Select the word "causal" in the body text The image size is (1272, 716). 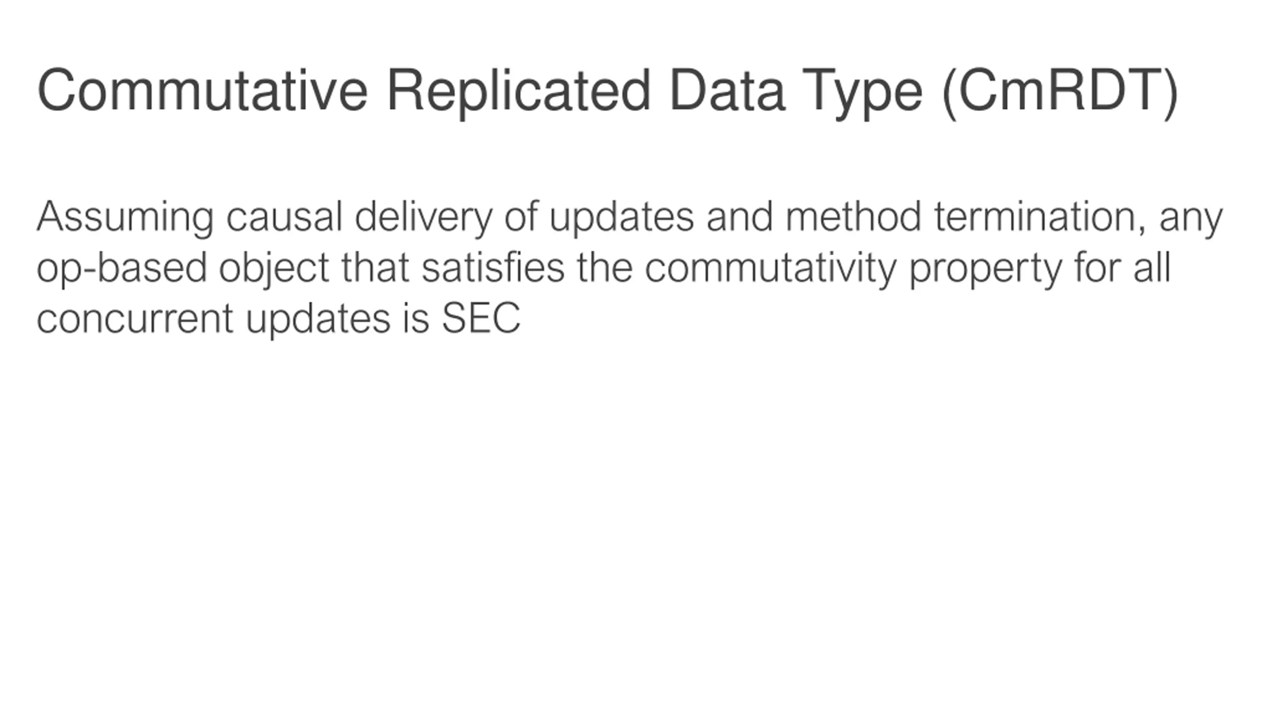(x=284, y=217)
